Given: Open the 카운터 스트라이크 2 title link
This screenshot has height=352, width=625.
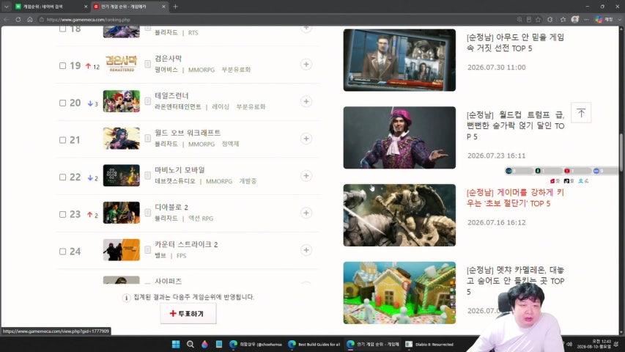Looking at the screenshot, I should [x=186, y=244].
